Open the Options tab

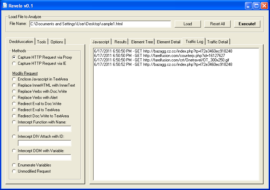(x=57, y=42)
